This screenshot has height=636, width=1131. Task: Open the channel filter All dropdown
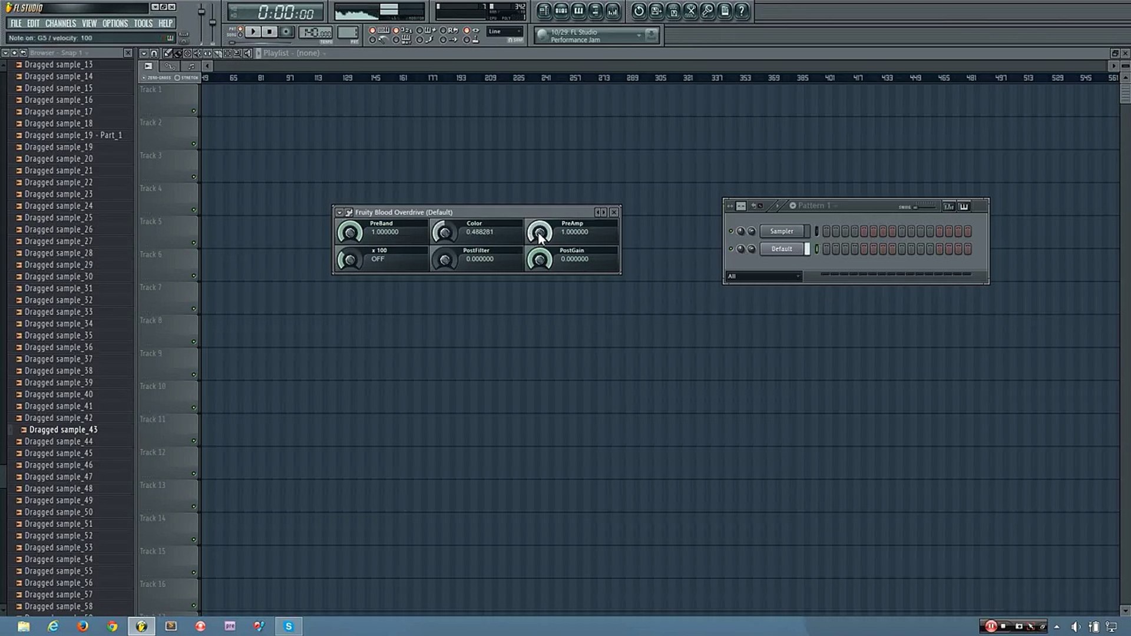point(764,276)
